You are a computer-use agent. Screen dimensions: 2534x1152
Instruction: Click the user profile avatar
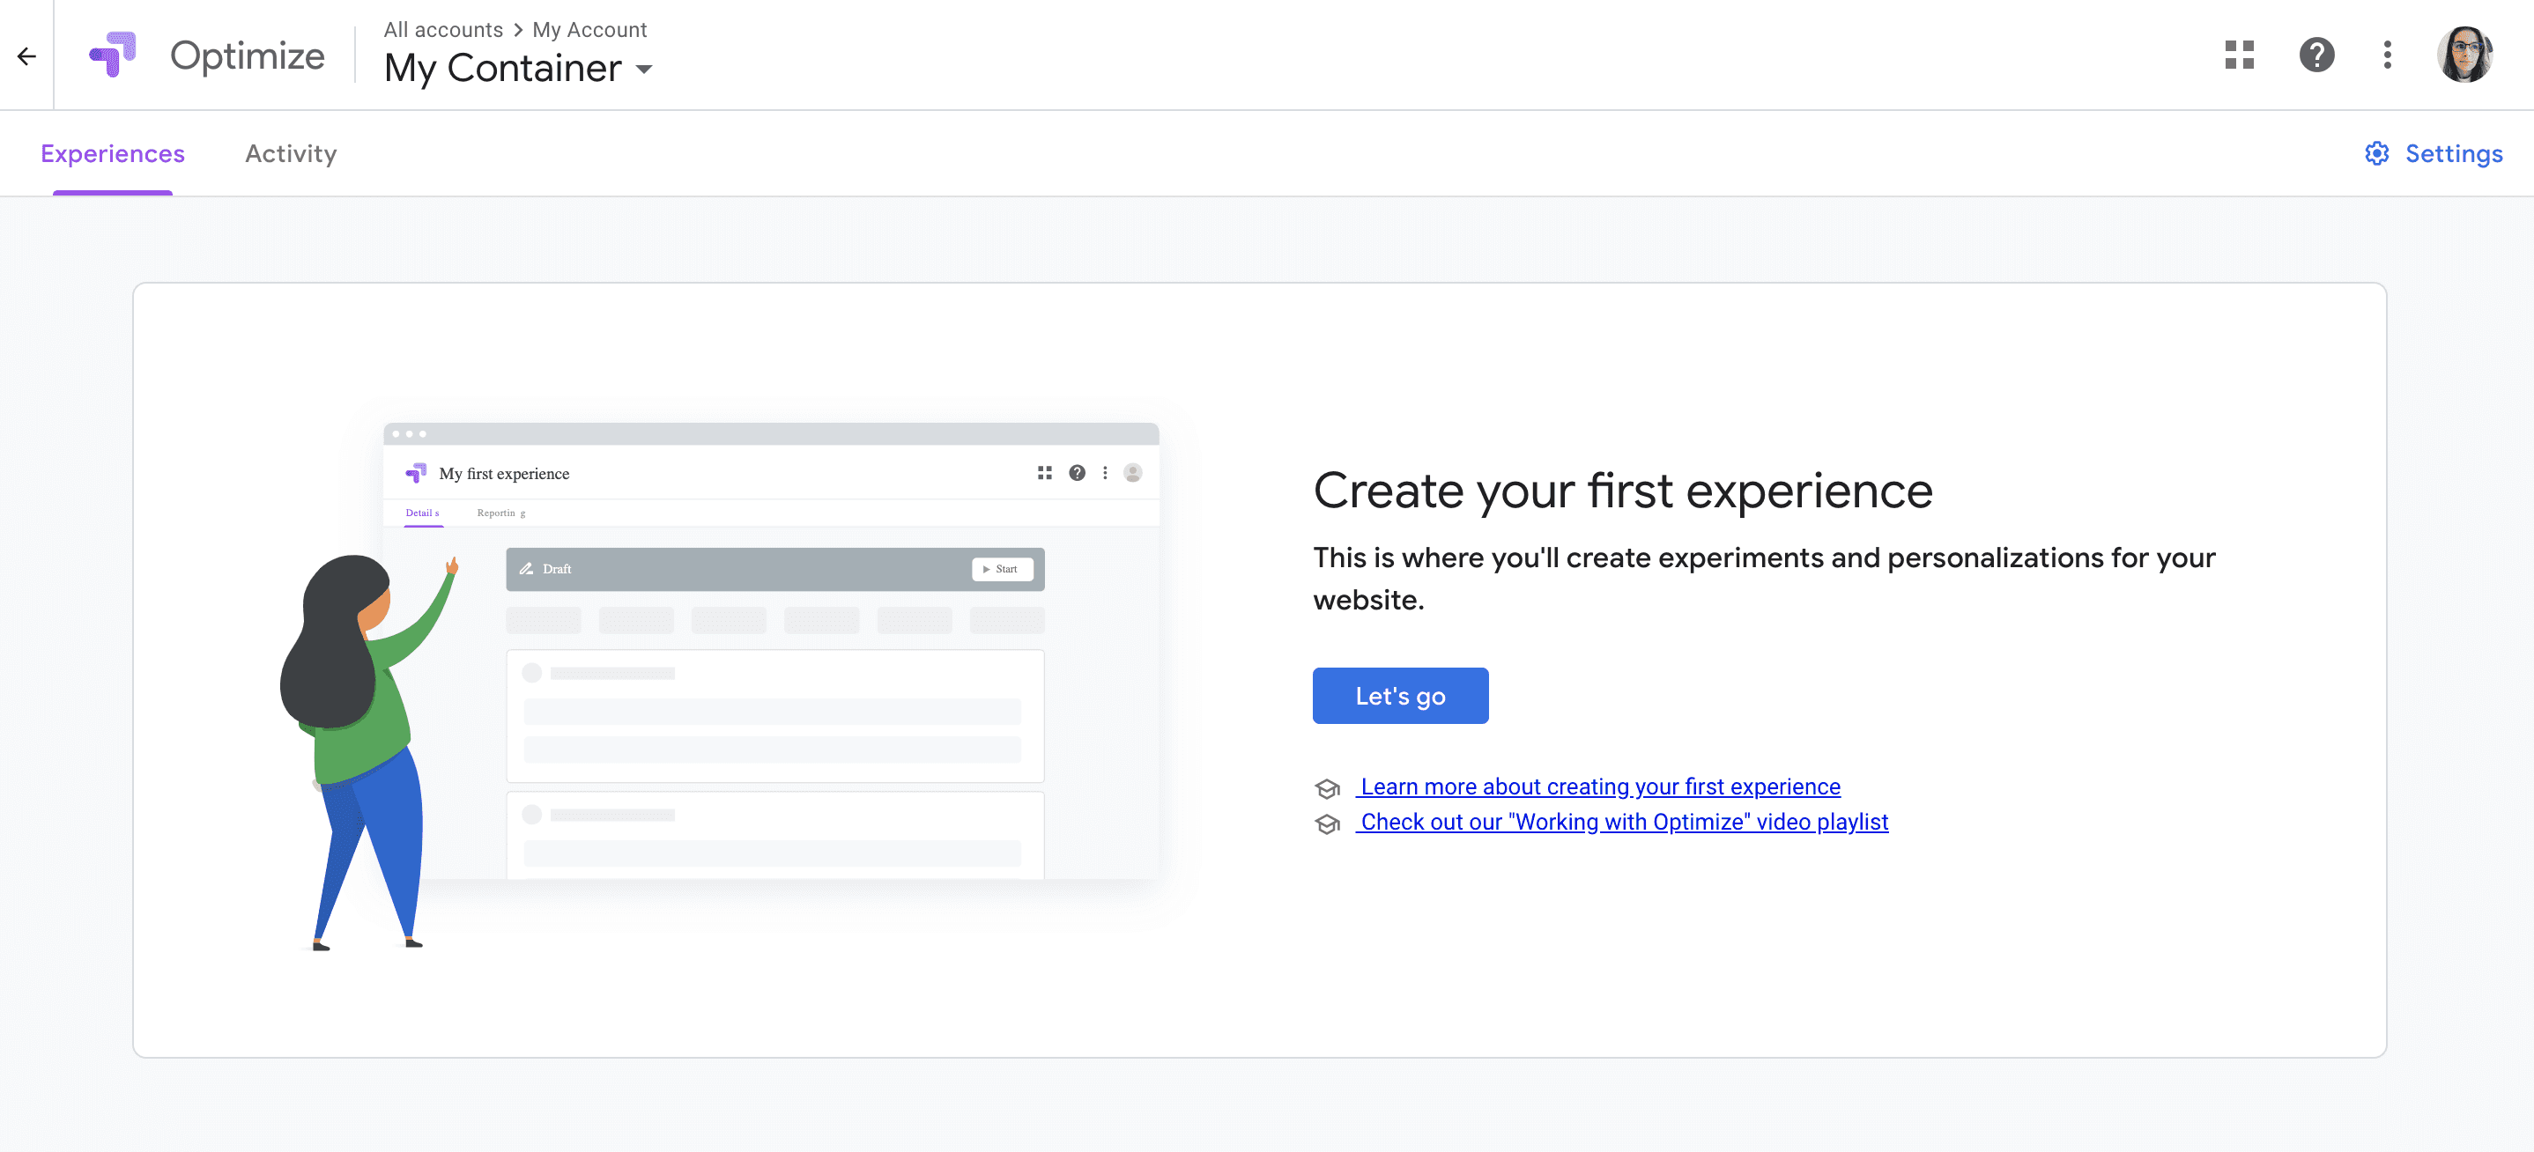pos(2464,55)
